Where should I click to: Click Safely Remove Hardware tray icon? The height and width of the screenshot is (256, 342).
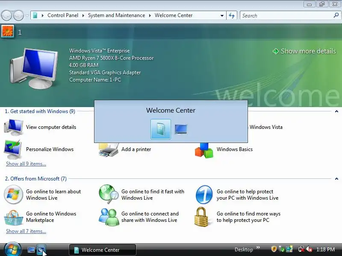tap(282, 249)
